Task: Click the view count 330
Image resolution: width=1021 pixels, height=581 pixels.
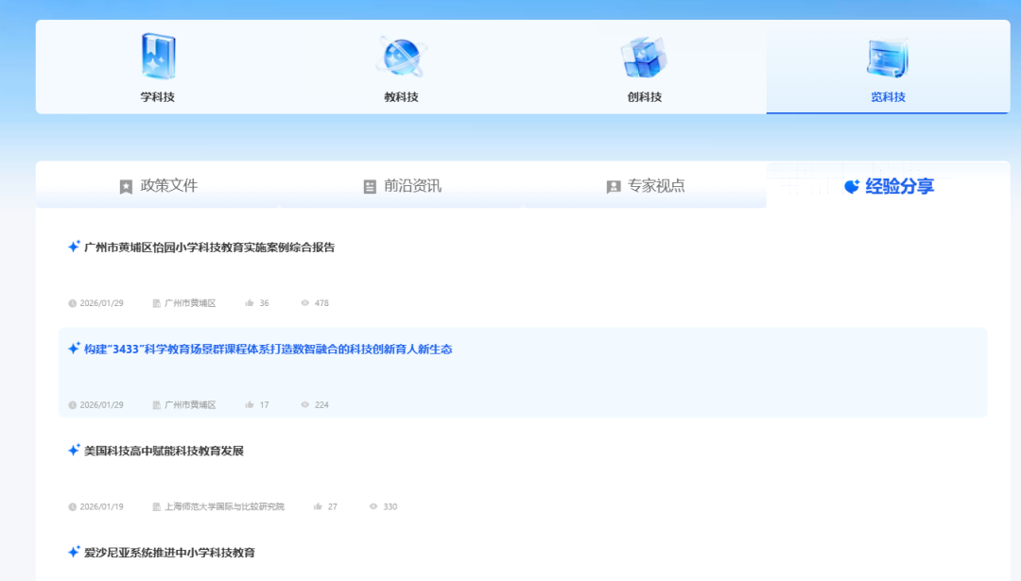Action: coord(390,506)
